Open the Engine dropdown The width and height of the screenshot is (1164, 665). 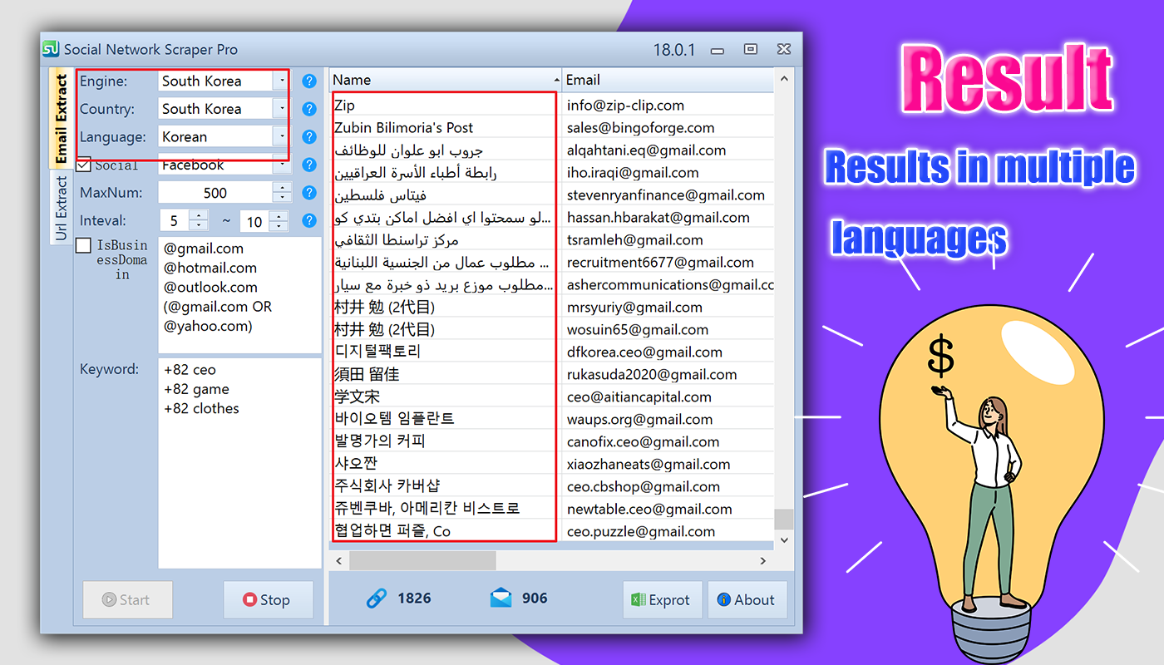pos(283,81)
